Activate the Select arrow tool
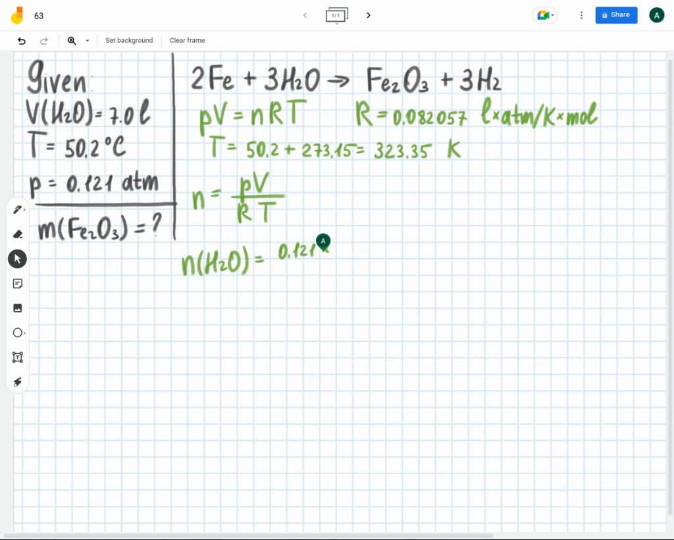 coord(17,258)
